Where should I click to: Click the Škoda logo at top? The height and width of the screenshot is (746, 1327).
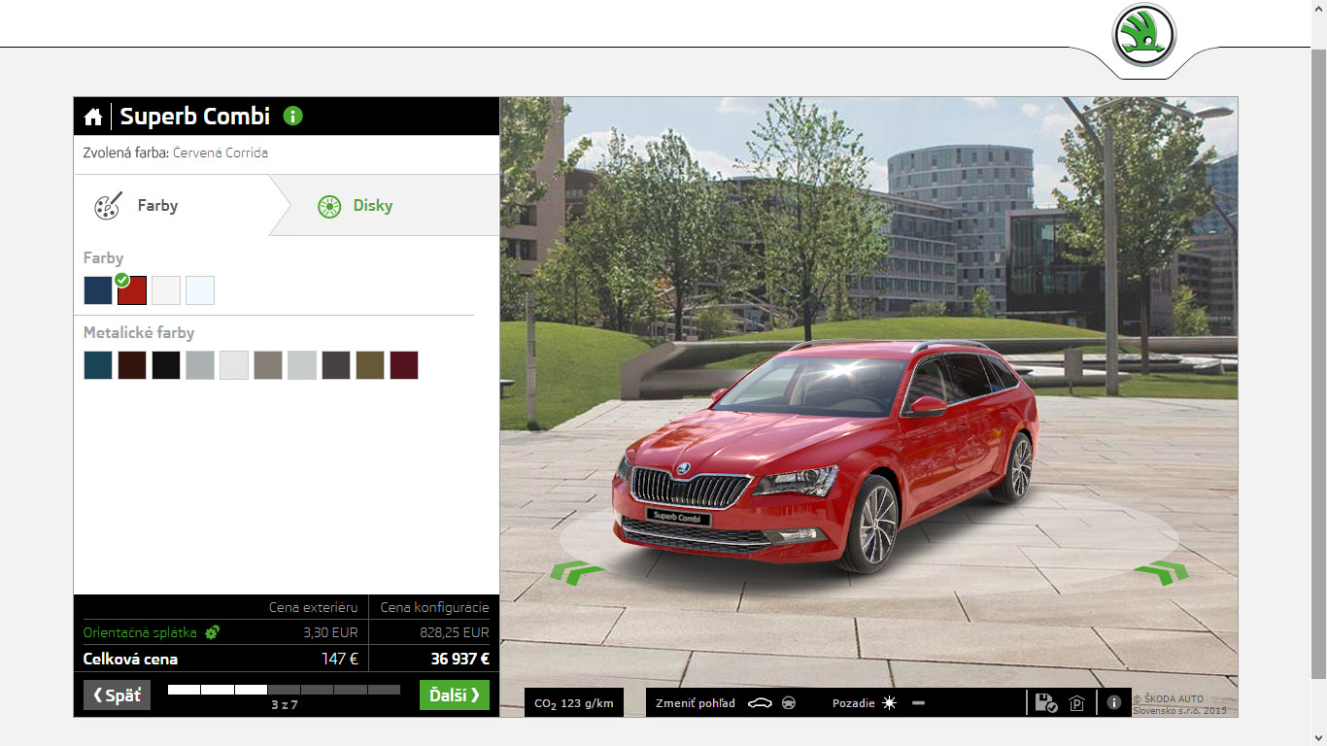[1143, 35]
